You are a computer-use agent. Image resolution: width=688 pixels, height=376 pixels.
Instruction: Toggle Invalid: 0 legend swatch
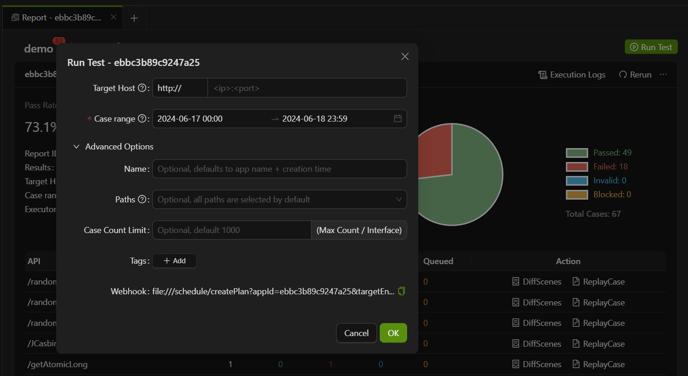tap(577, 181)
